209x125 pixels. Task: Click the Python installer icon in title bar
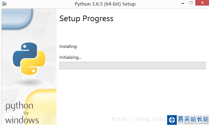click(4, 4)
